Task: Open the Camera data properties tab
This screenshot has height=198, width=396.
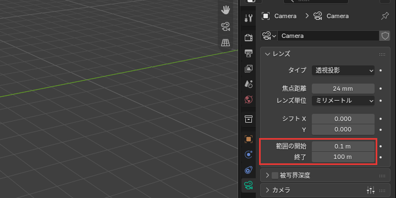Action: point(249,185)
